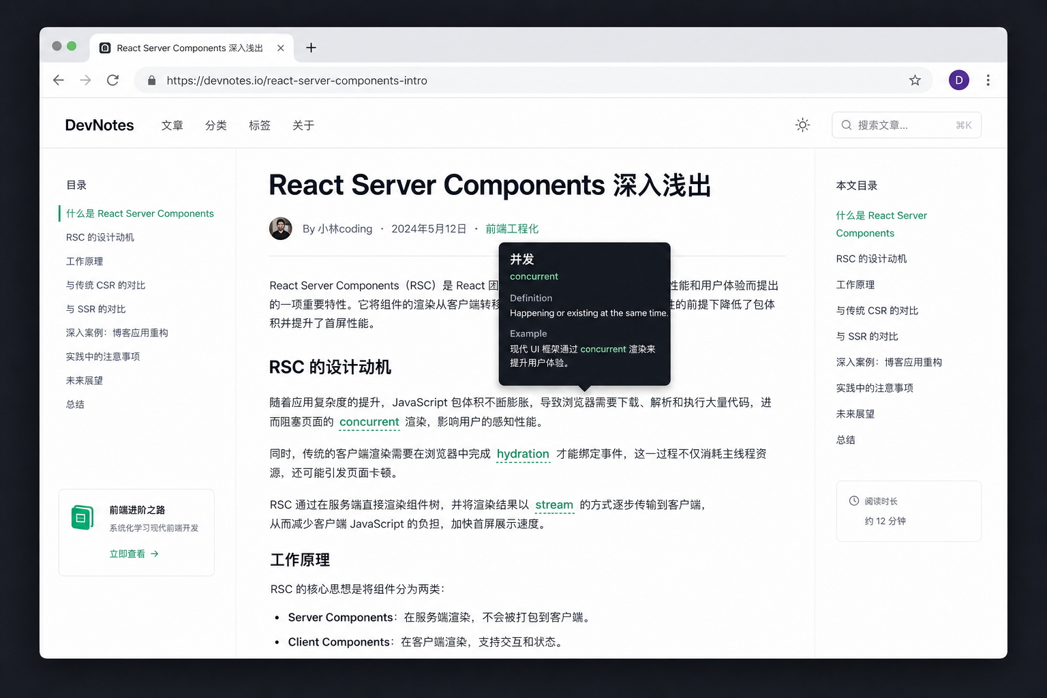
Task: Open a new tab with plus icon
Action: click(x=311, y=48)
